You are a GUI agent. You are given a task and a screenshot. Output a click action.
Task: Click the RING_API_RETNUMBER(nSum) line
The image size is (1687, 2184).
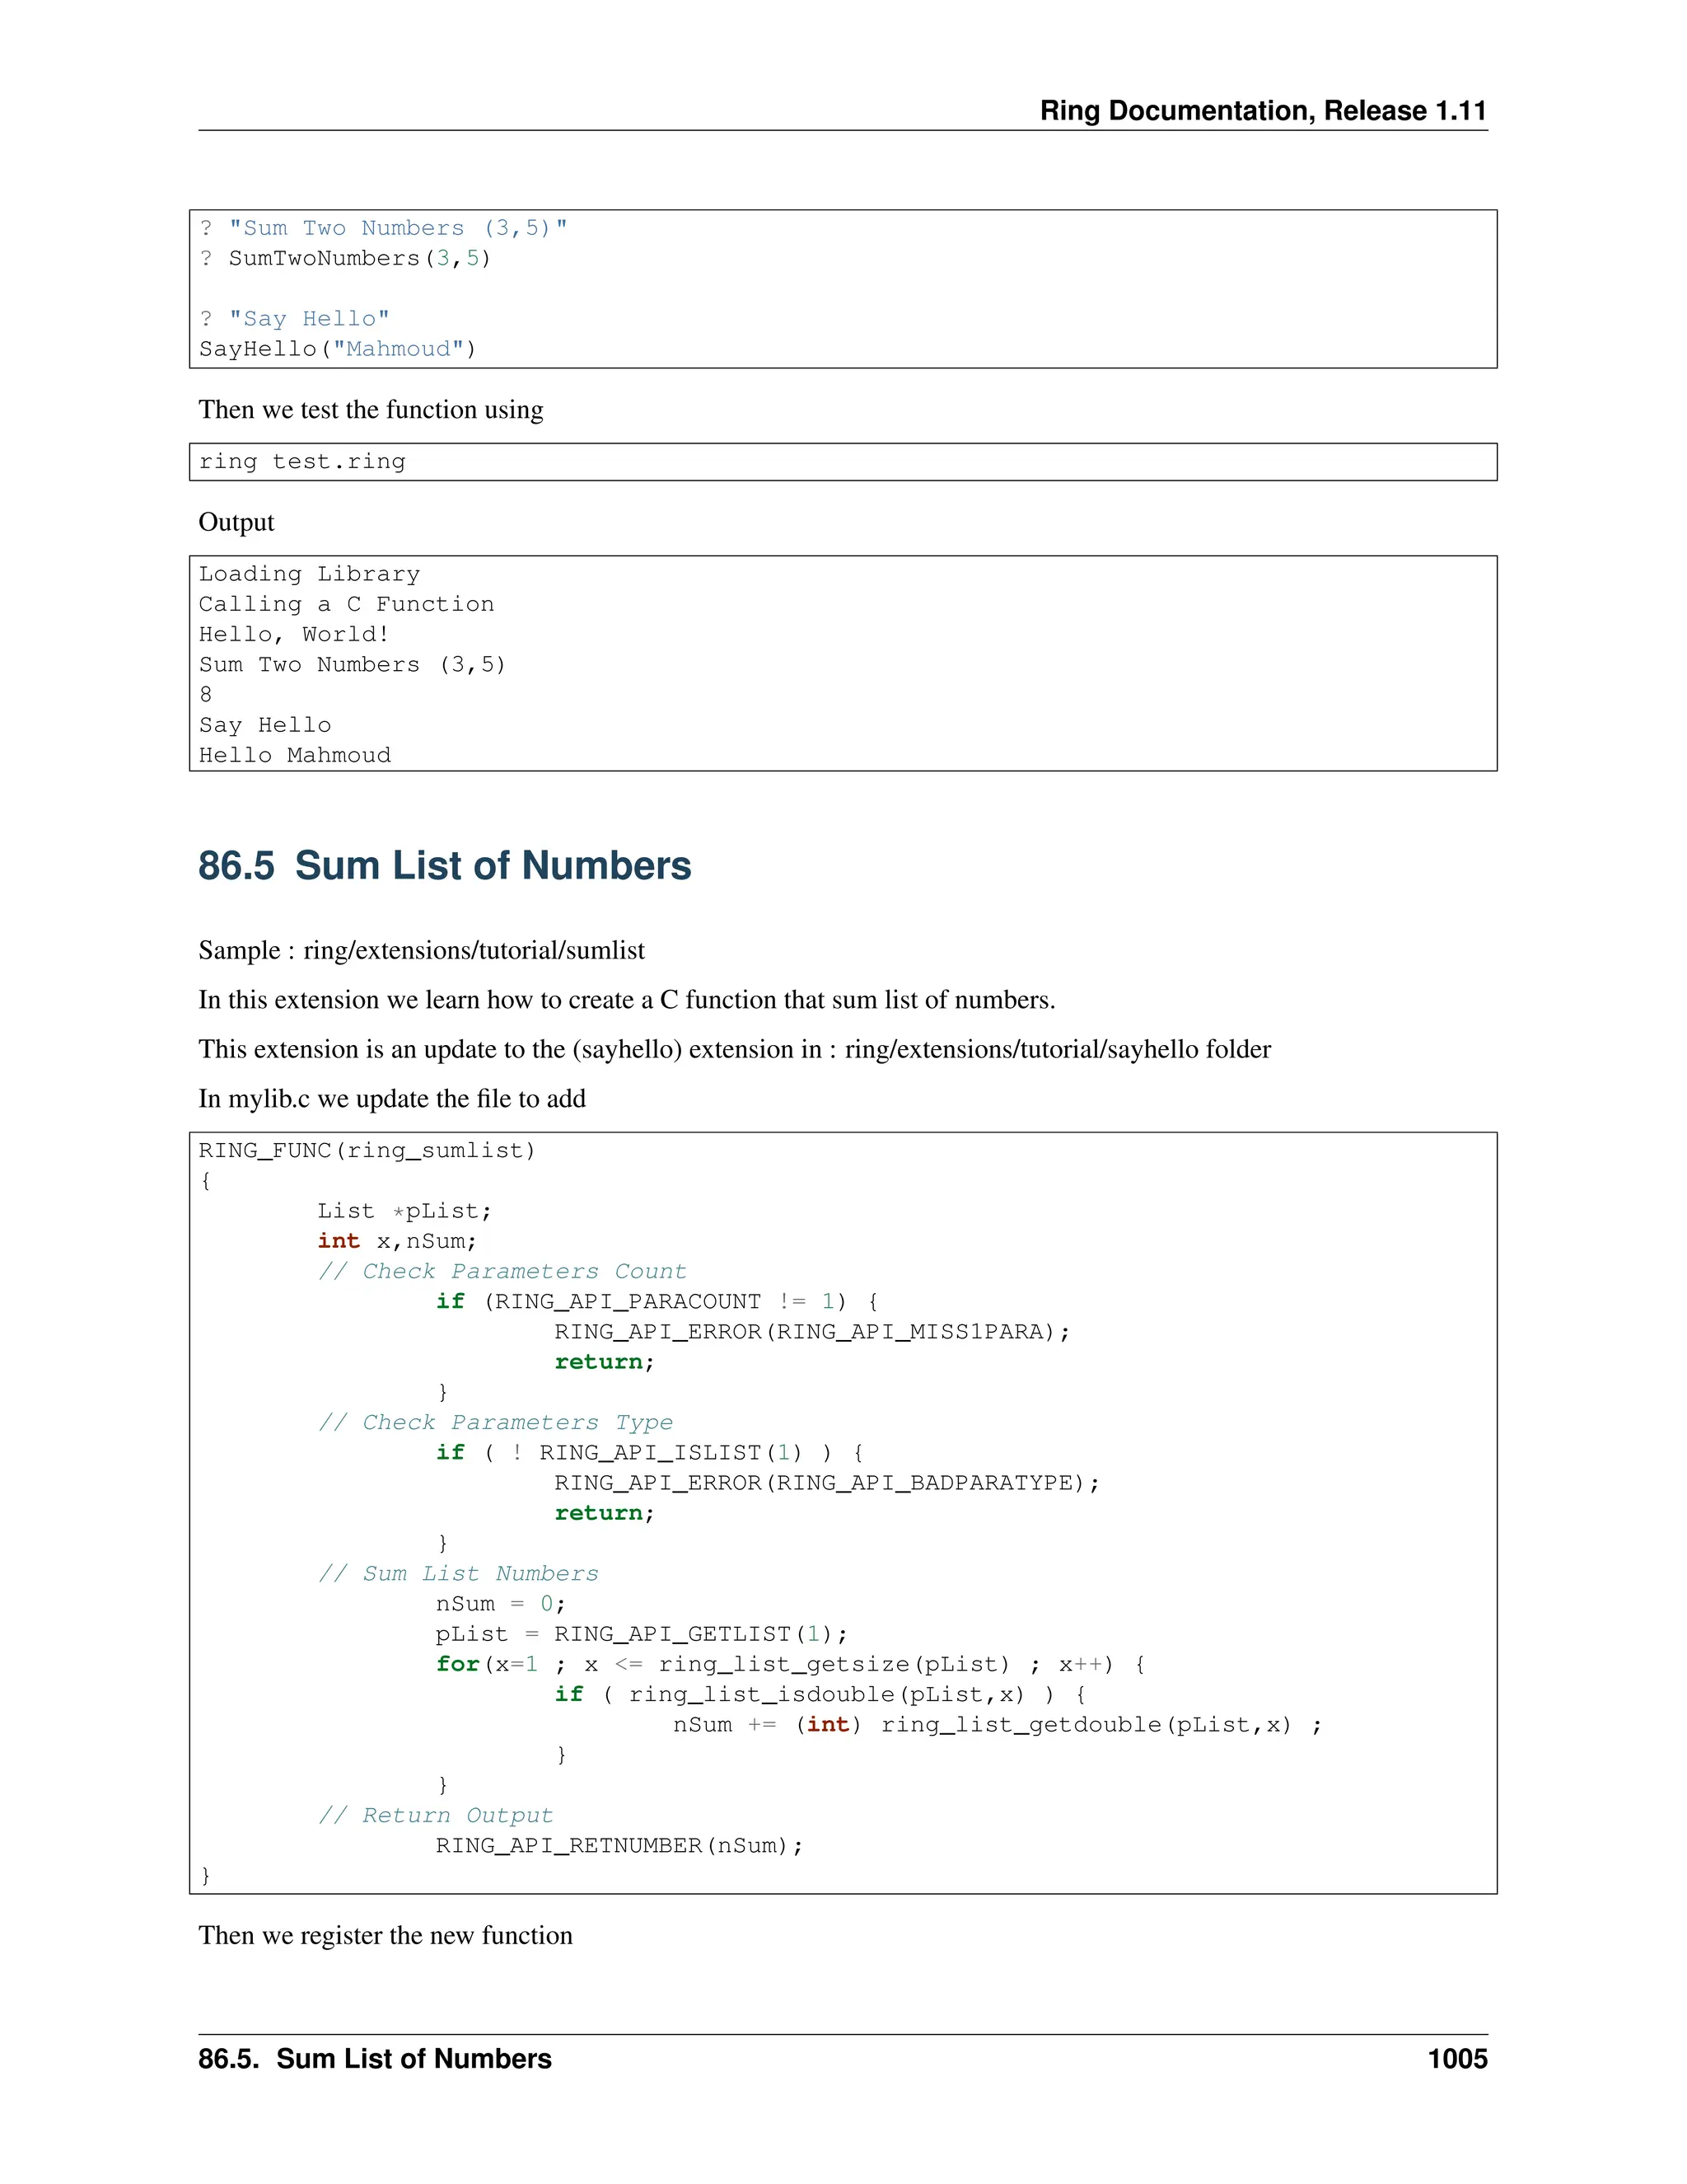[619, 1846]
